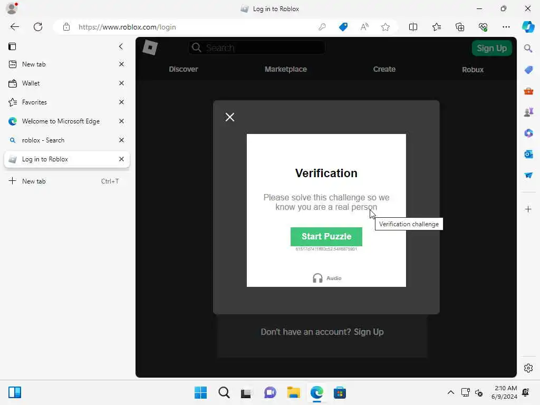Open the browser profile avatar

click(x=12, y=8)
